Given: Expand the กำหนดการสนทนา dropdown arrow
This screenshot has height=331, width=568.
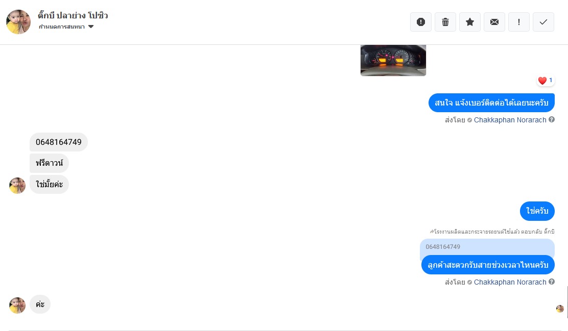Looking at the screenshot, I should point(91,27).
